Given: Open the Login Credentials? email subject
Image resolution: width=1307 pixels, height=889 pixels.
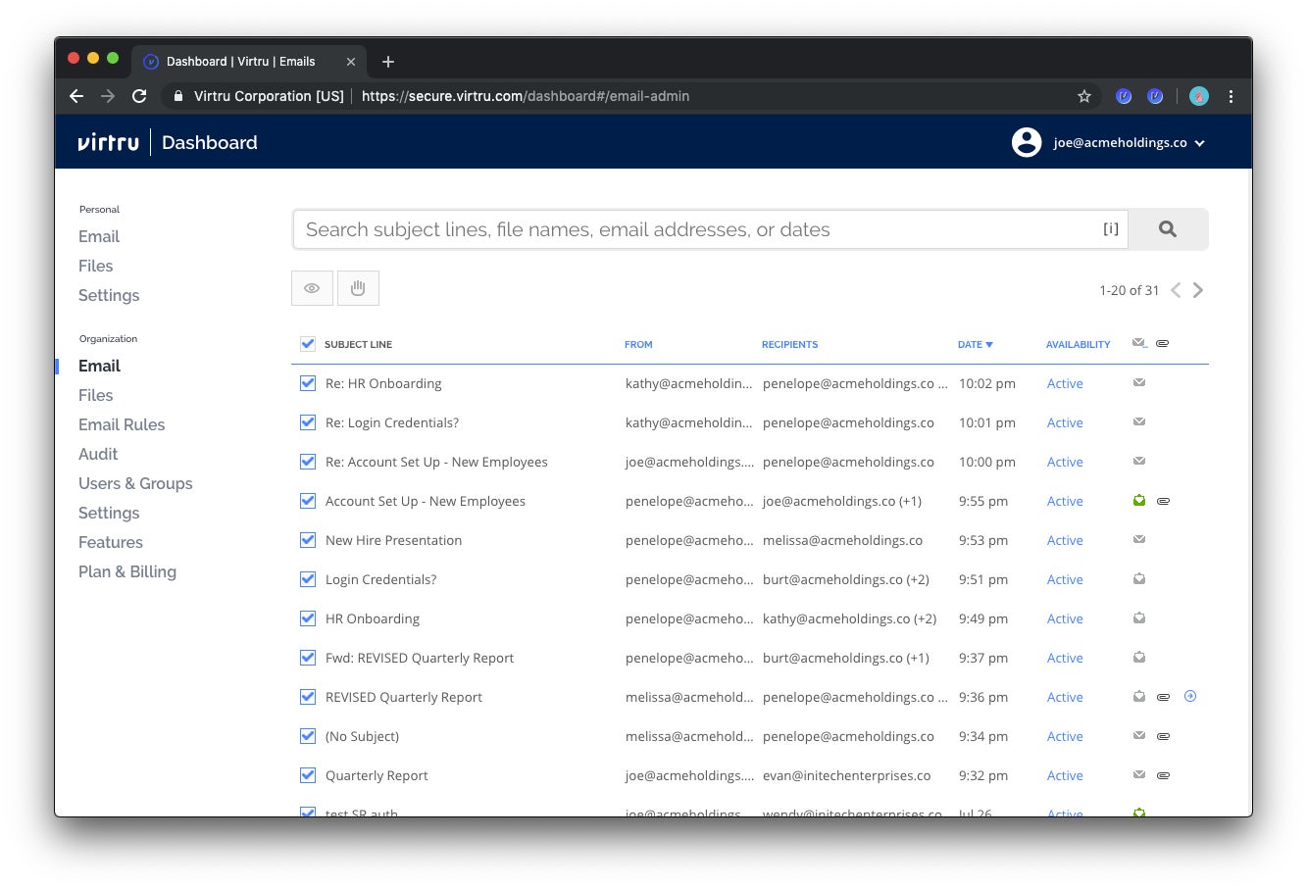Looking at the screenshot, I should coord(380,579).
